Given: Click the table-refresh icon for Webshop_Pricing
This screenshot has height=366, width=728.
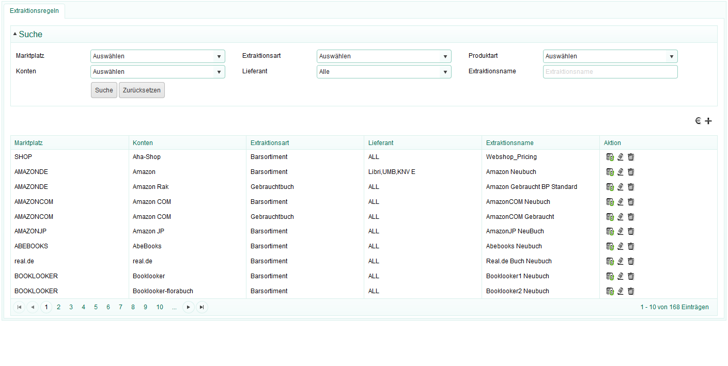Looking at the screenshot, I should 610,157.
